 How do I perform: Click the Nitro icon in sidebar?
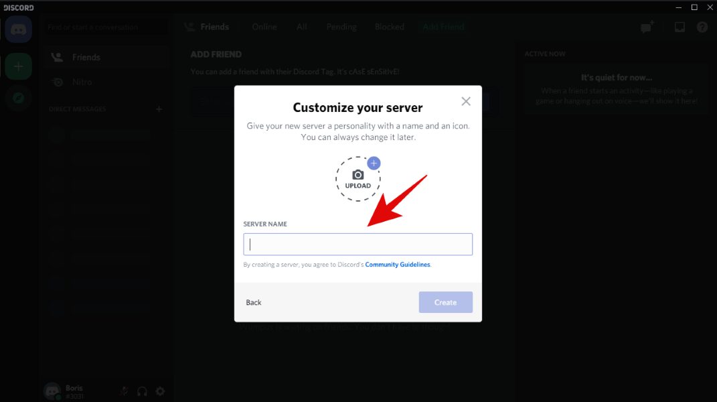pyautogui.click(x=57, y=82)
